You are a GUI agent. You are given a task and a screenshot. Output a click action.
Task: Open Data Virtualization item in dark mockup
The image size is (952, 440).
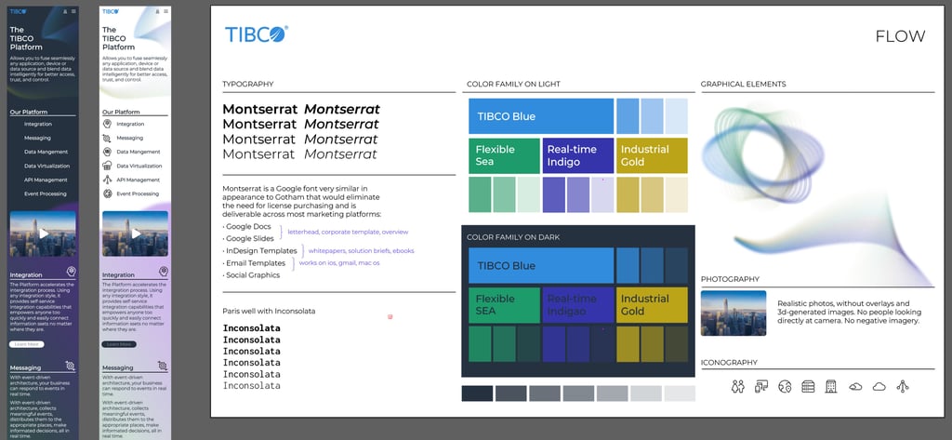tap(46, 166)
